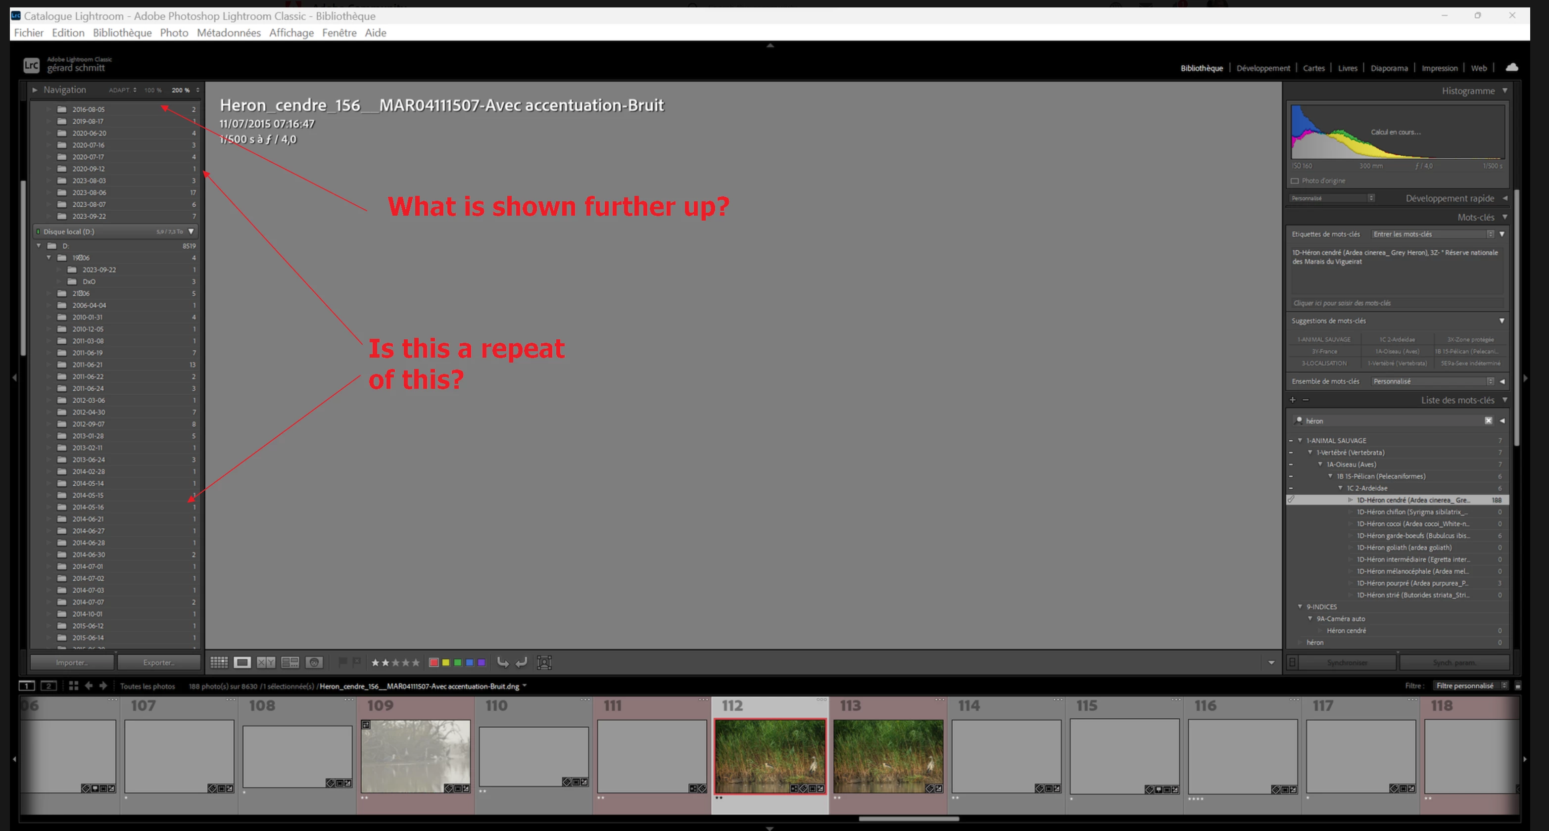1549x831 pixels.
Task: Apply the red color label swatch
Action: [434, 662]
